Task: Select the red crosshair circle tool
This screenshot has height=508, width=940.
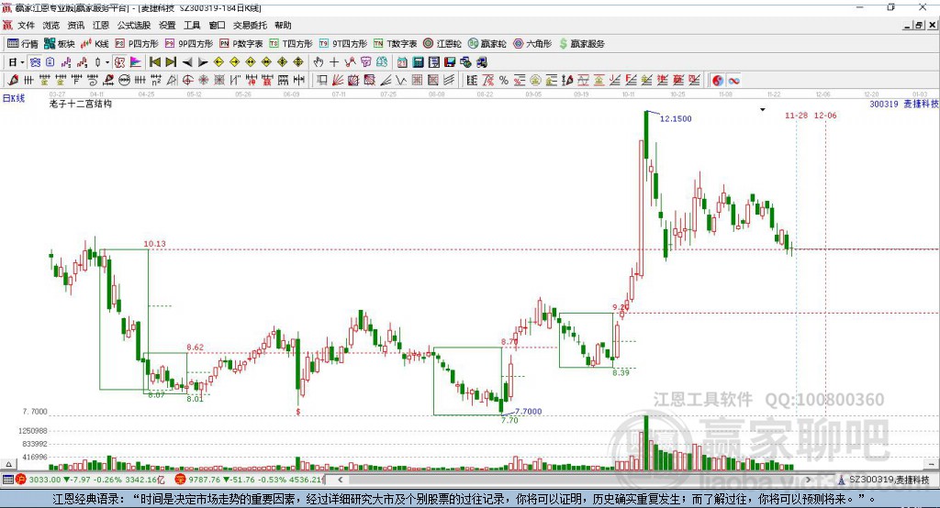Action: click(x=187, y=80)
